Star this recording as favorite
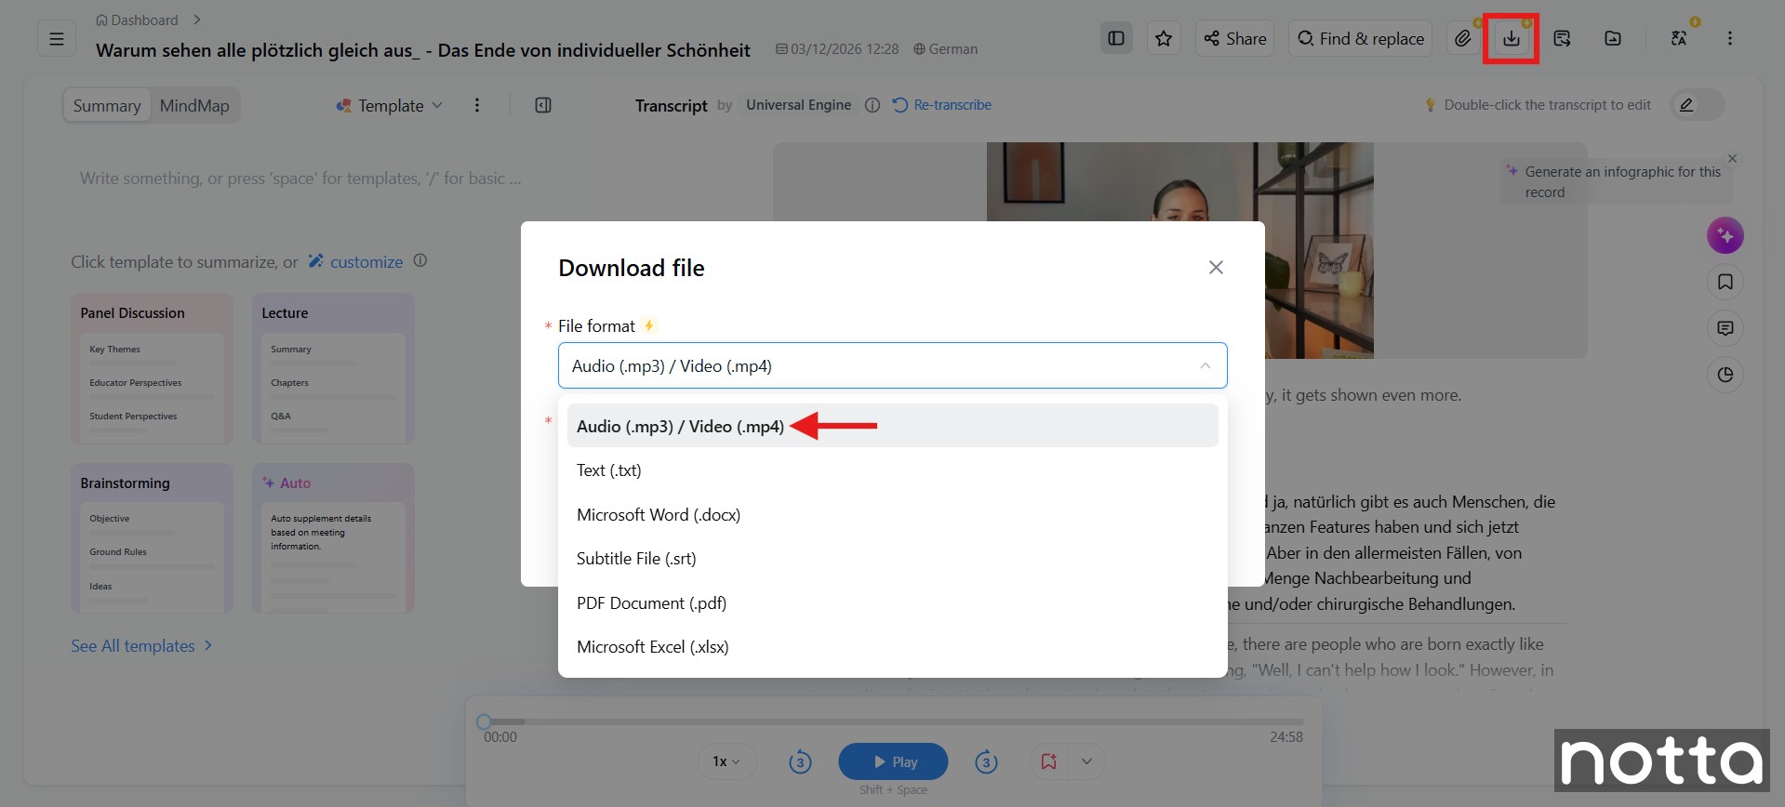Image resolution: width=1785 pixels, height=807 pixels. [1163, 38]
